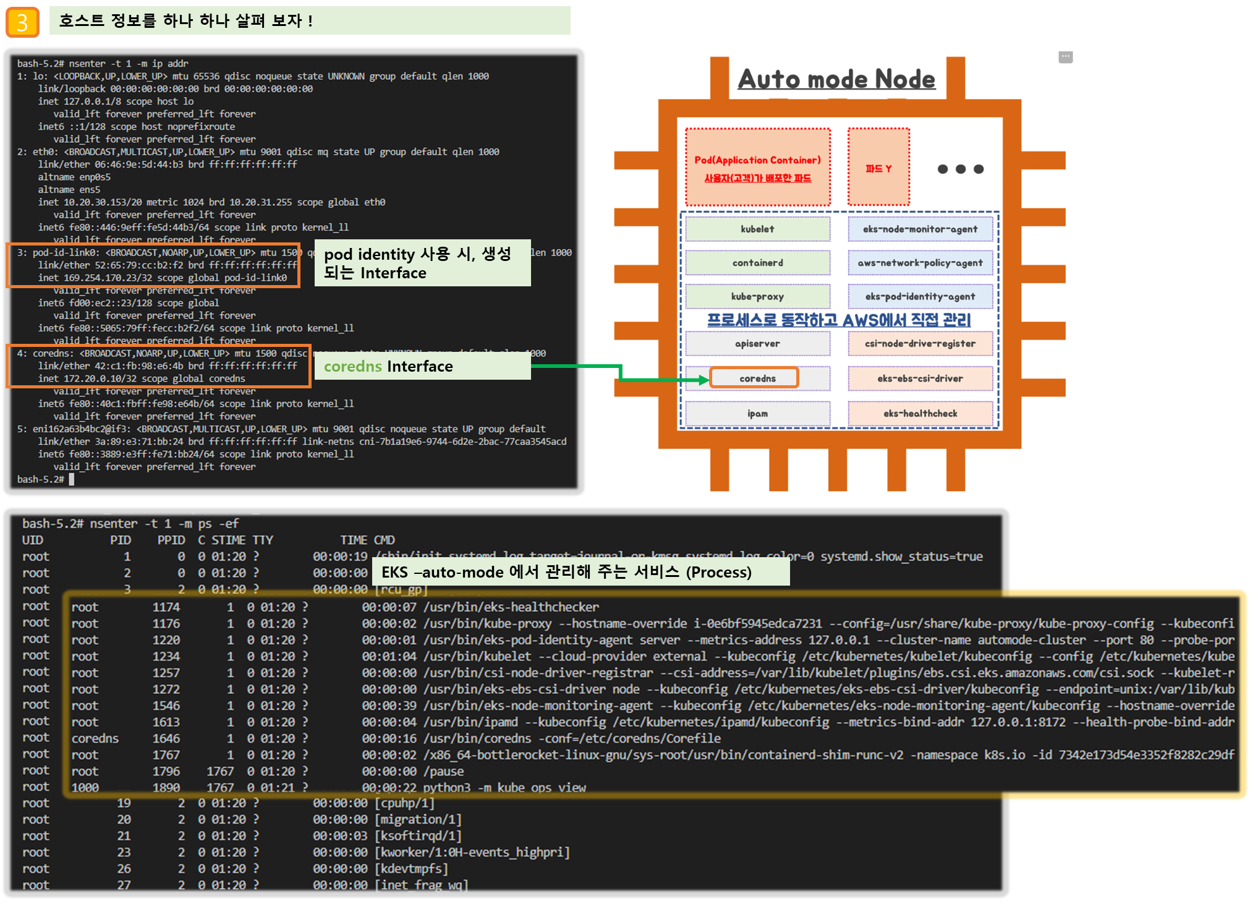Click the Pod(Application Container) box
1250x901 pixels.
(x=757, y=168)
